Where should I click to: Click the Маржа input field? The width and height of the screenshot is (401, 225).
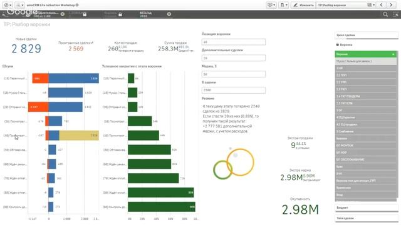[x=234, y=74]
